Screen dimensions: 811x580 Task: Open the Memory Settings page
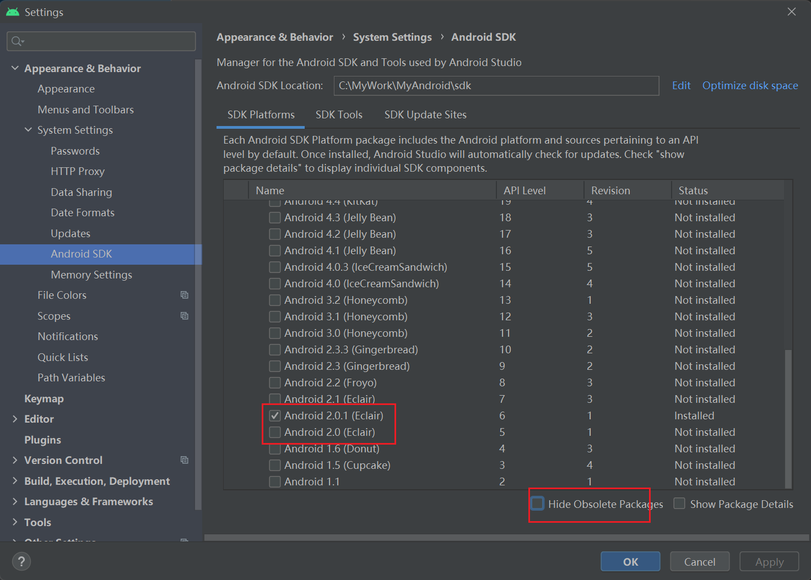coord(91,275)
